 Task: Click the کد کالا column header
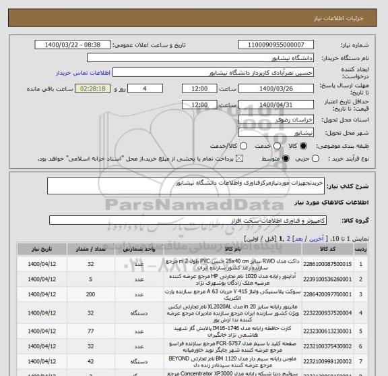point(327,249)
